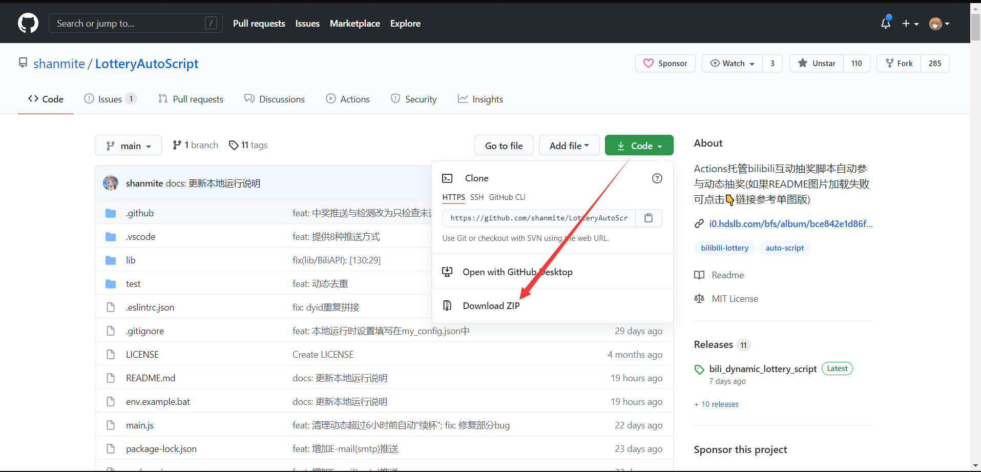The width and height of the screenshot is (981, 472).
Task: Open the Watch notifications dropdown
Action: point(732,64)
